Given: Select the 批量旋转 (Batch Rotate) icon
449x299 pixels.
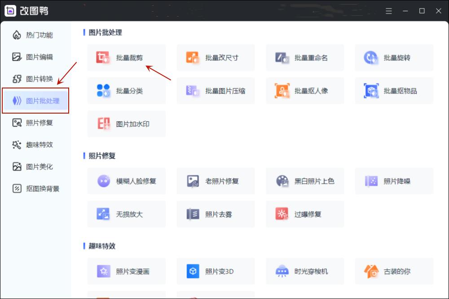Looking at the screenshot, I should tap(394, 57).
